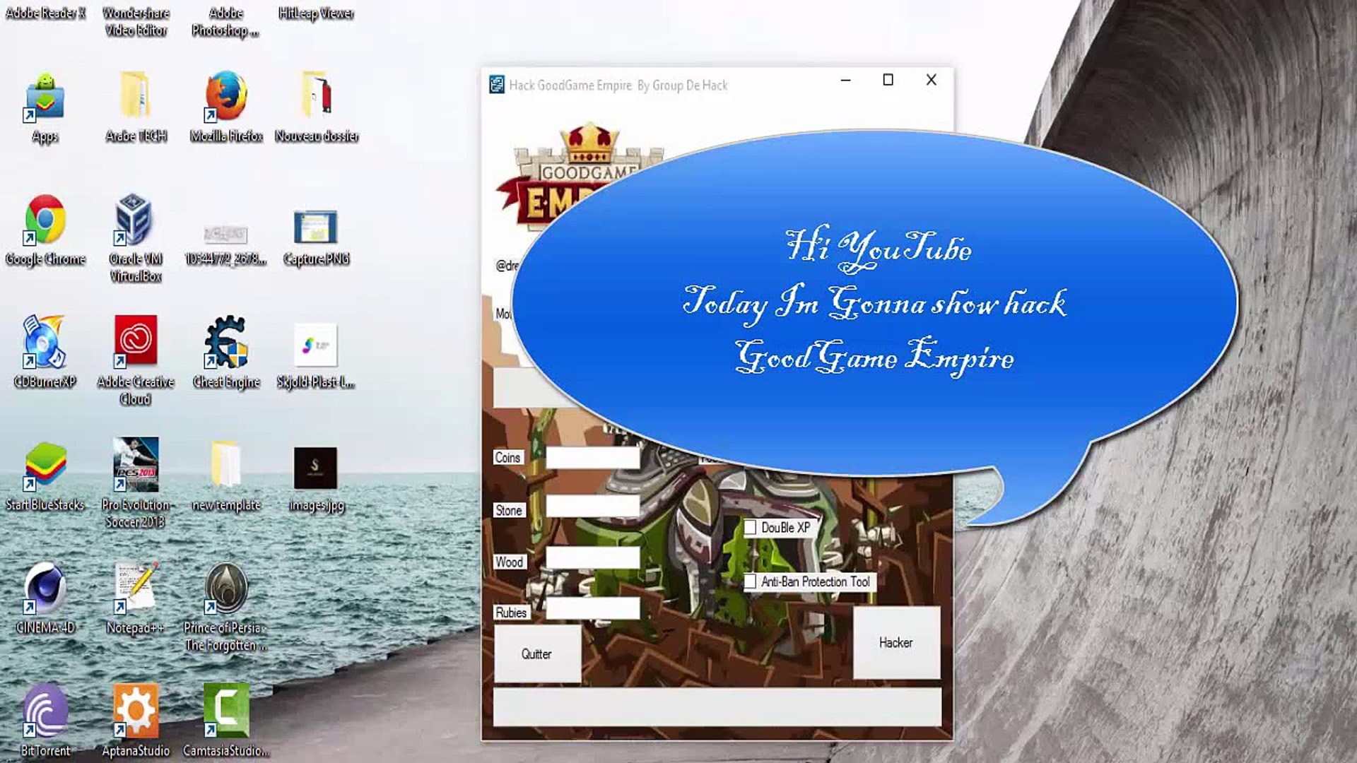This screenshot has width=1357, height=763.
Task: Click the Adobe Photoshop desktop label
Action: pos(226,21)
